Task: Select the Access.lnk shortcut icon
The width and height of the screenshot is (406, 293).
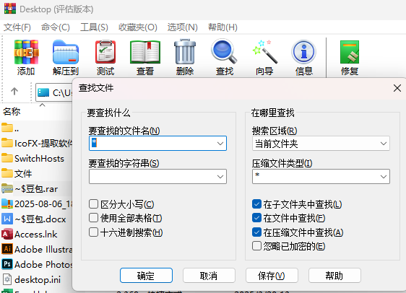Action: click(x=7, y=234)
